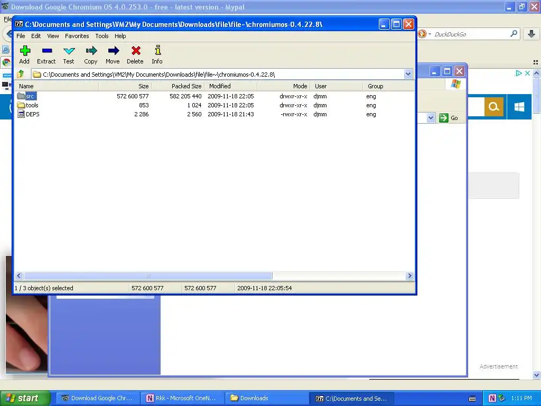Switch to Downloads taskbar button

[267, 398]
